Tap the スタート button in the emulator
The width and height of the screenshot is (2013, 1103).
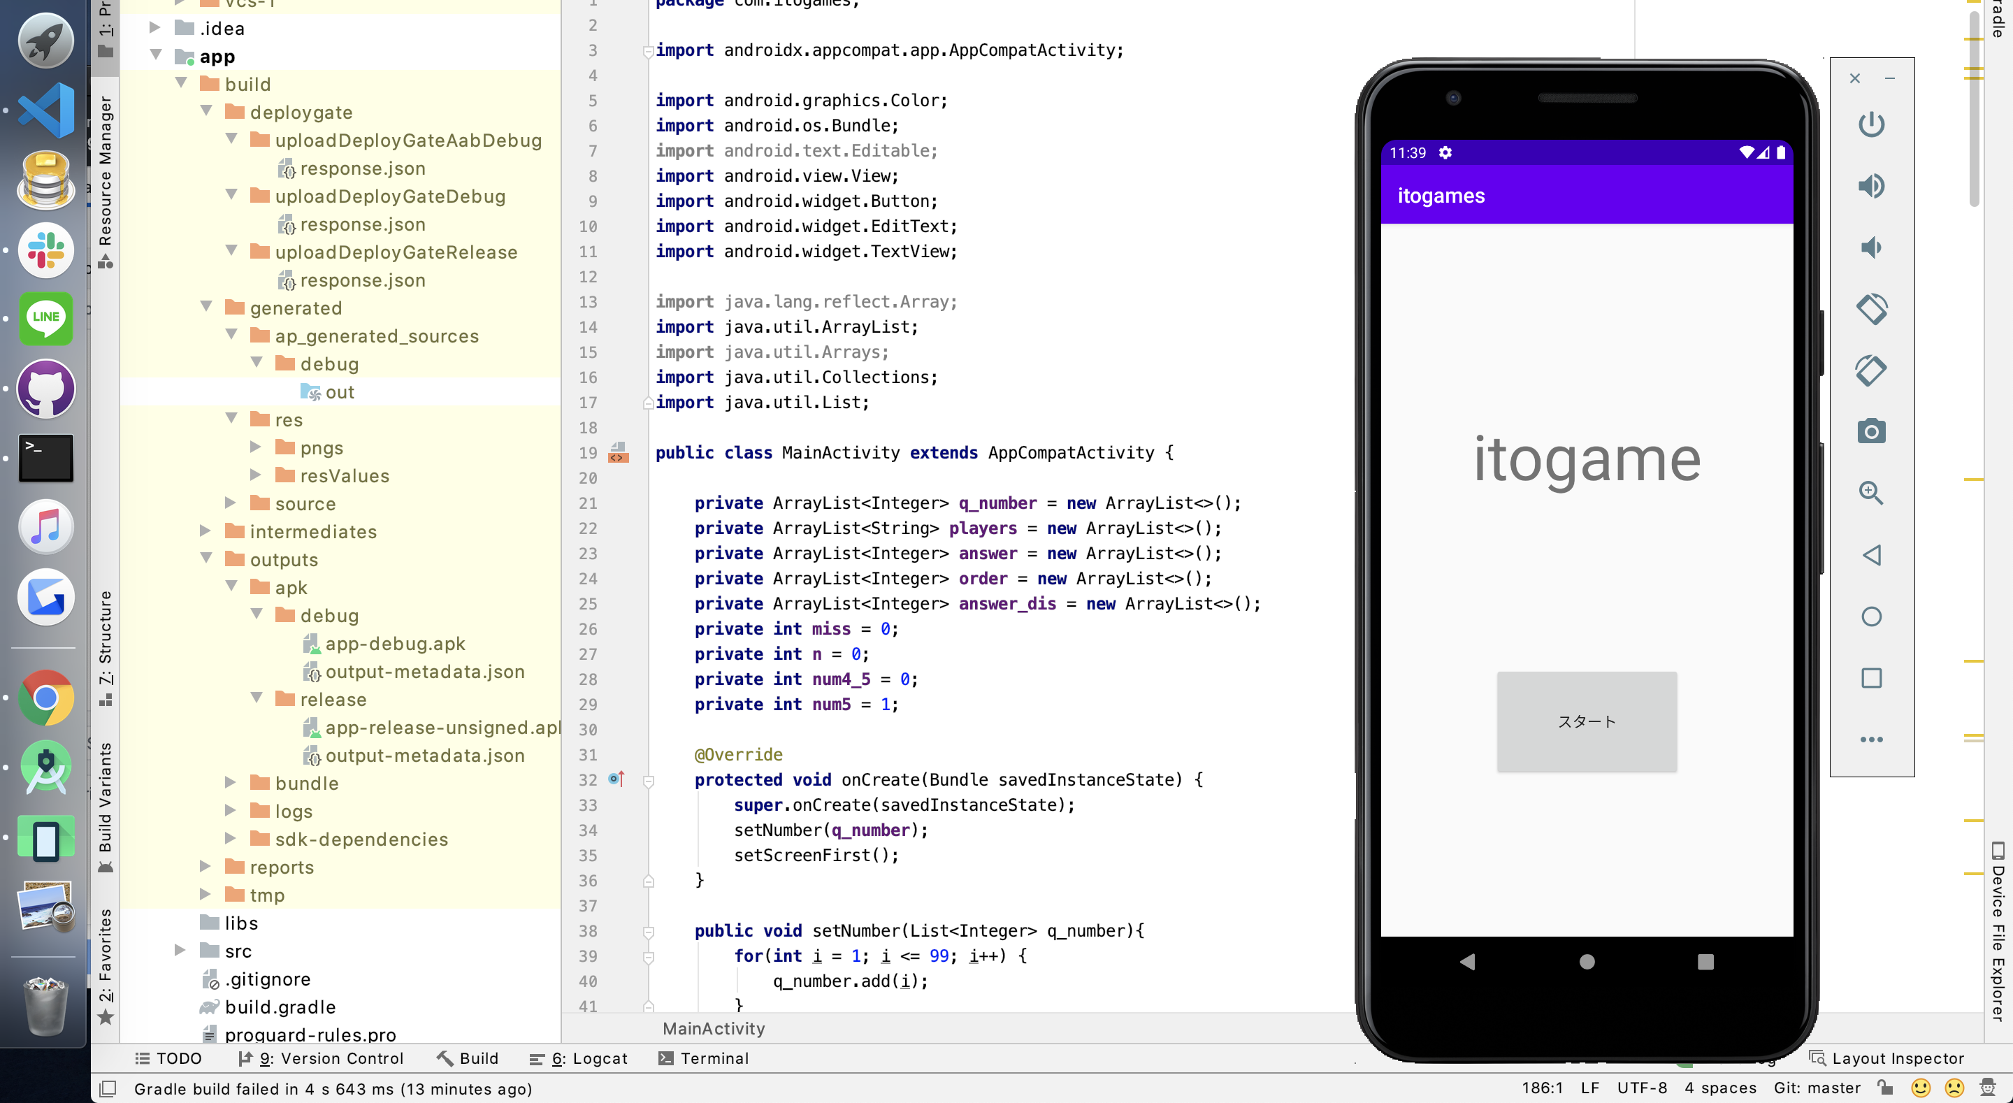[x=1587, y=721]
